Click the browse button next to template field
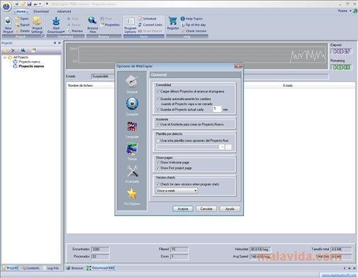358x278 pixels. point(228,147)
